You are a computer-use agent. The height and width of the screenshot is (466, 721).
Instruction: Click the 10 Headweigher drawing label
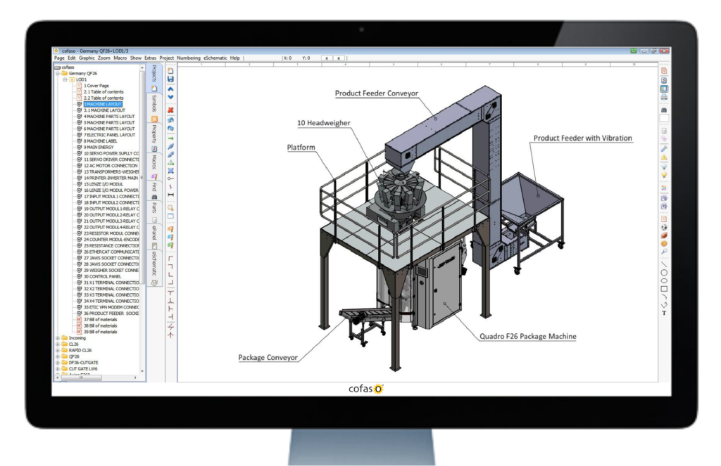[x=324, y=123]
